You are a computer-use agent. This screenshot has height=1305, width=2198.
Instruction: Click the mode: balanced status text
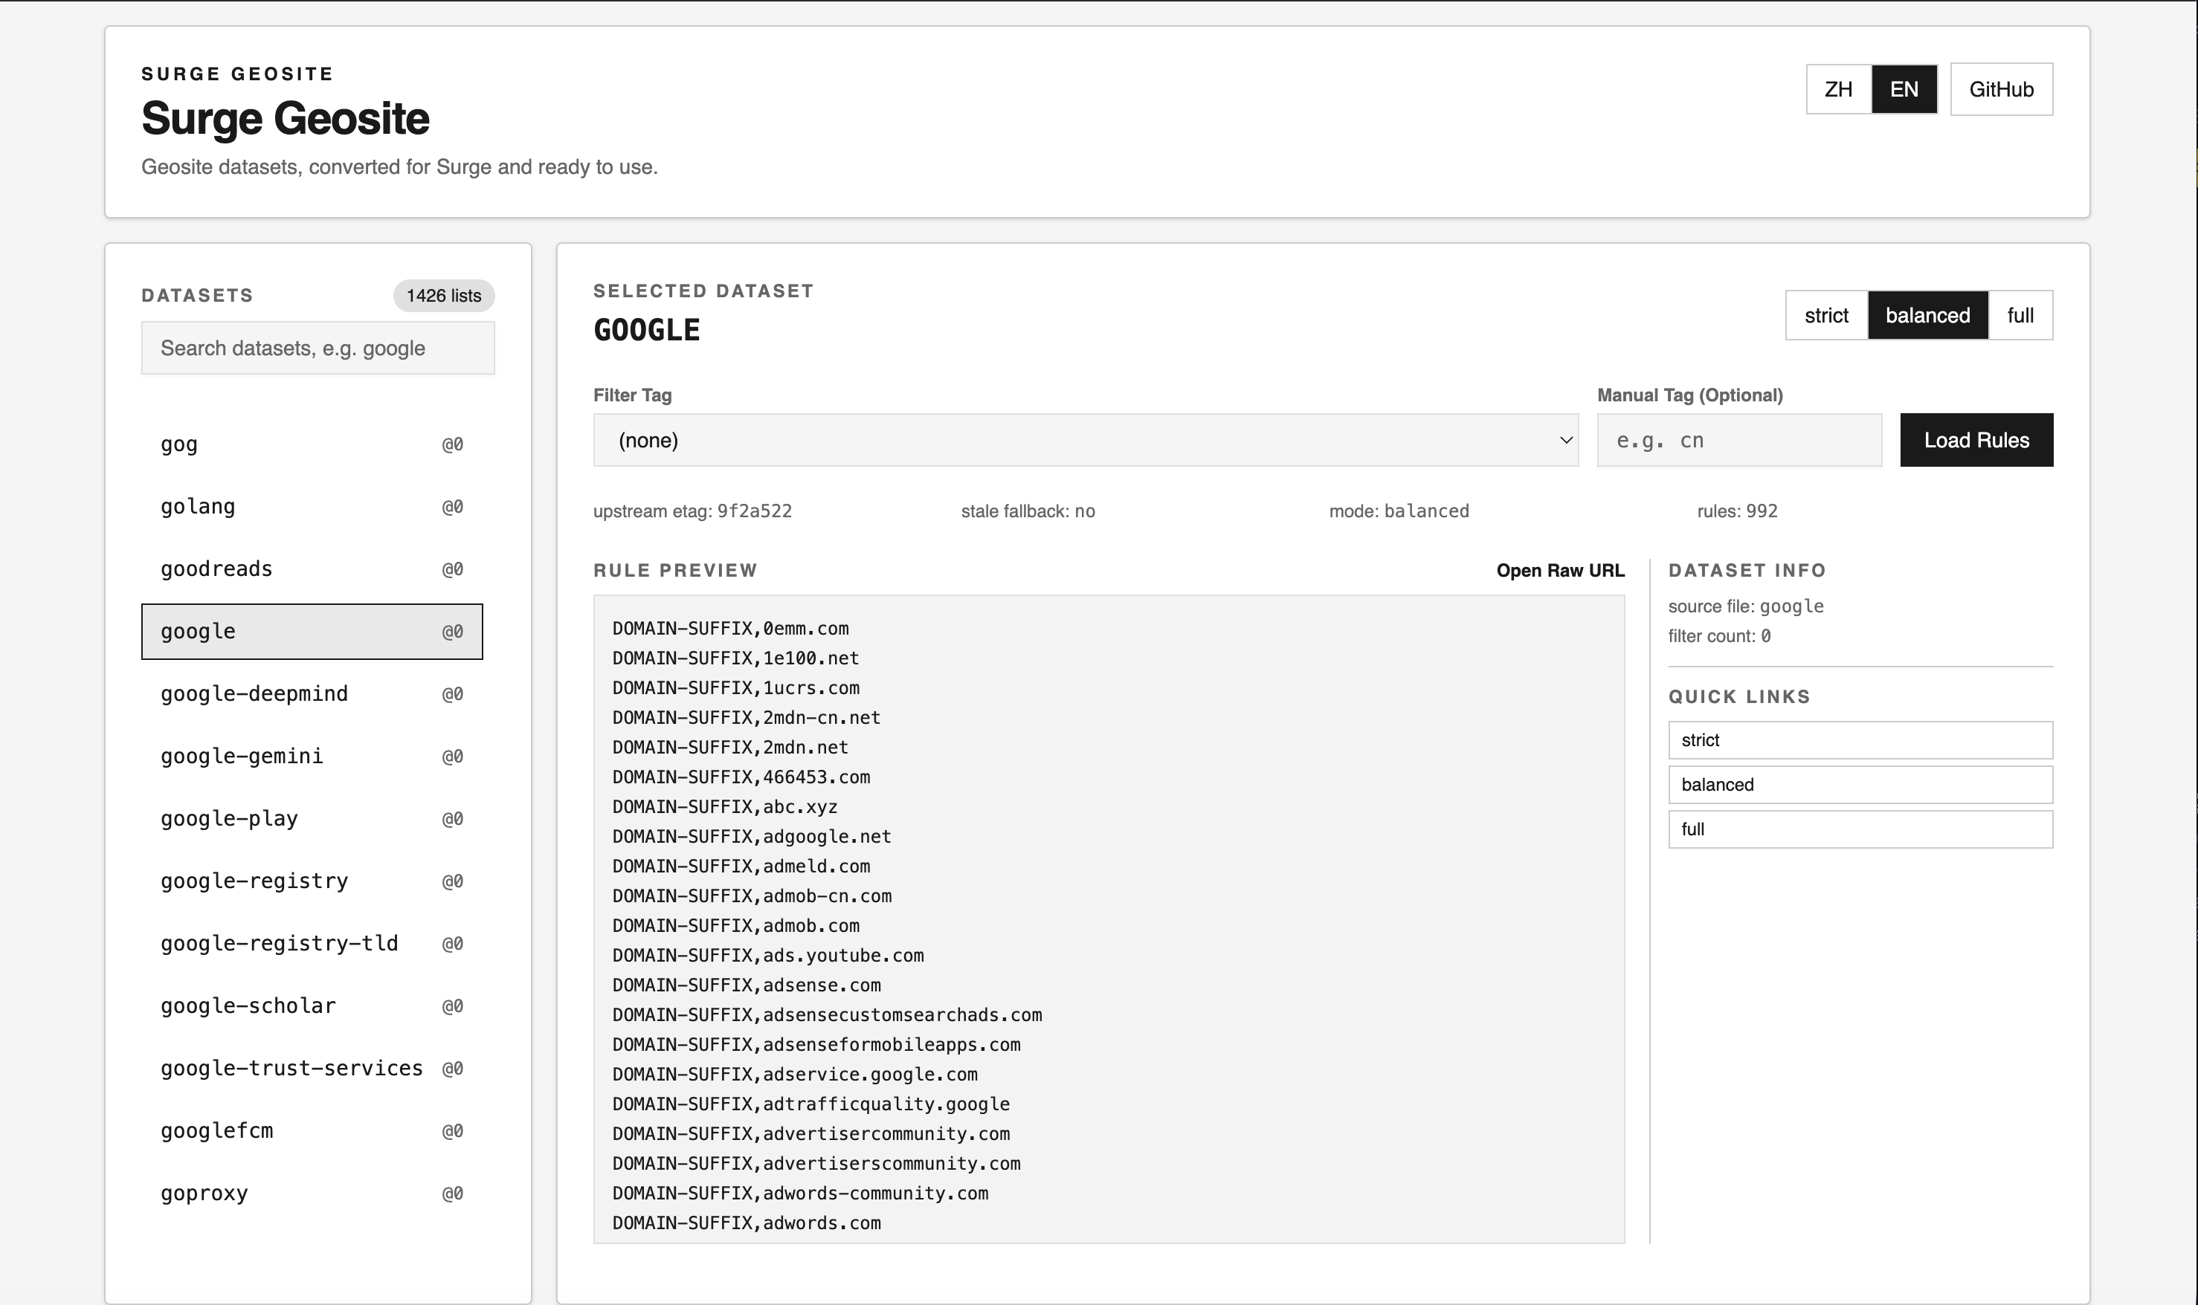pyautogui.click(x=1399, y=511)
